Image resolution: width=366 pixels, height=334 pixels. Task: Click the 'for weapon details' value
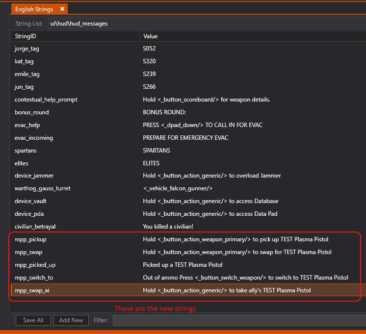point(207,100)
